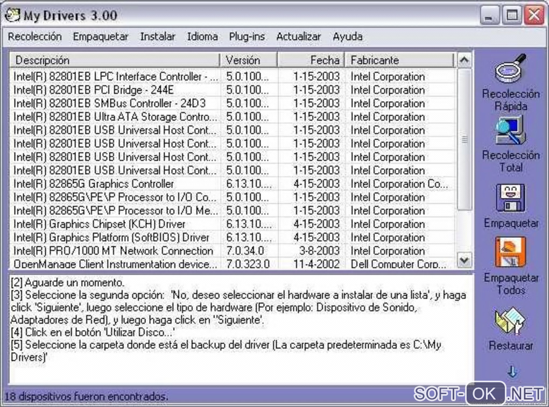Open the Recolección menu
This screenshot has height=407, width=549.
click(34, 37)
